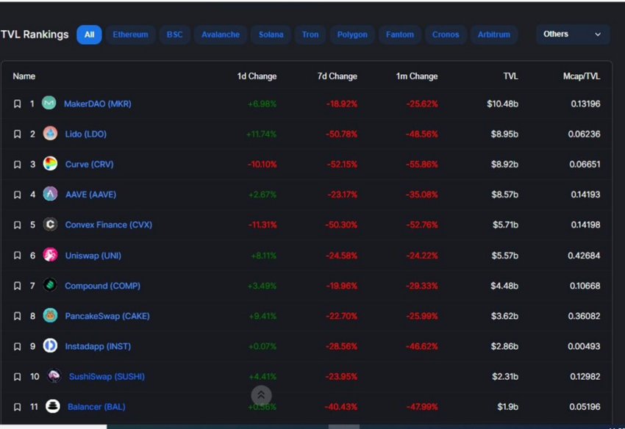
Task: Click the PancakeSwap bunny logo icon
Action: point(50,315)
